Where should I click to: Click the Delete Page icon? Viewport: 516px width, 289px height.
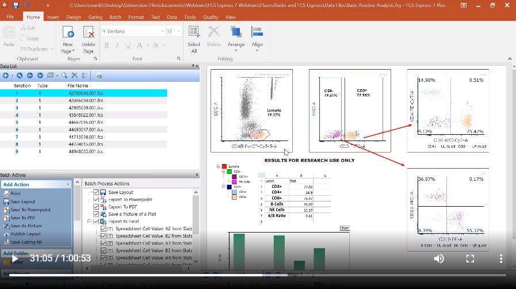88,32
